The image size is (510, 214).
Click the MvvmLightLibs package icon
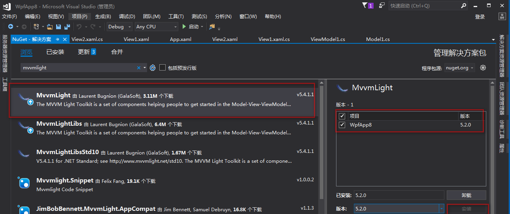tap(26, 127)
